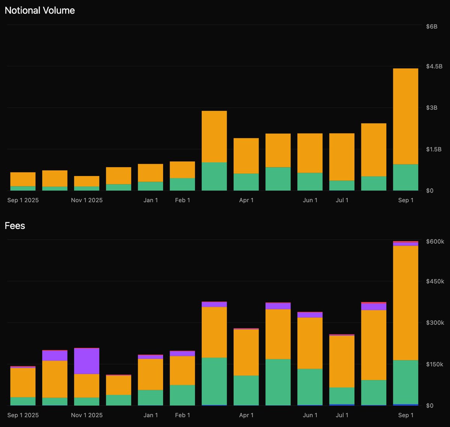Select orange segment of Feb 1 Fees bar

(182, 370)
